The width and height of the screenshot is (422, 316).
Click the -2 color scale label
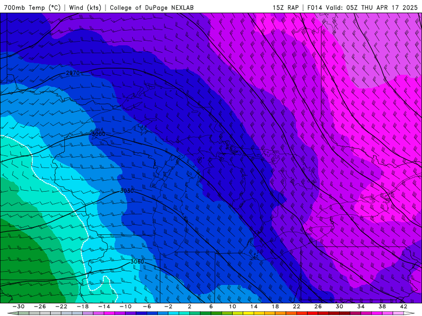168,307
